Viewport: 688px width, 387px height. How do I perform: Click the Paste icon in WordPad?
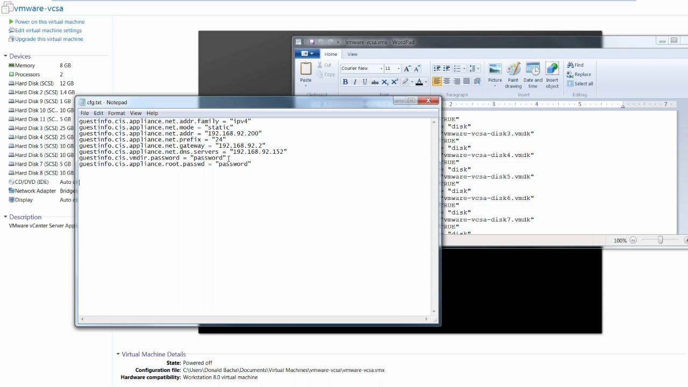pos(306,69)
